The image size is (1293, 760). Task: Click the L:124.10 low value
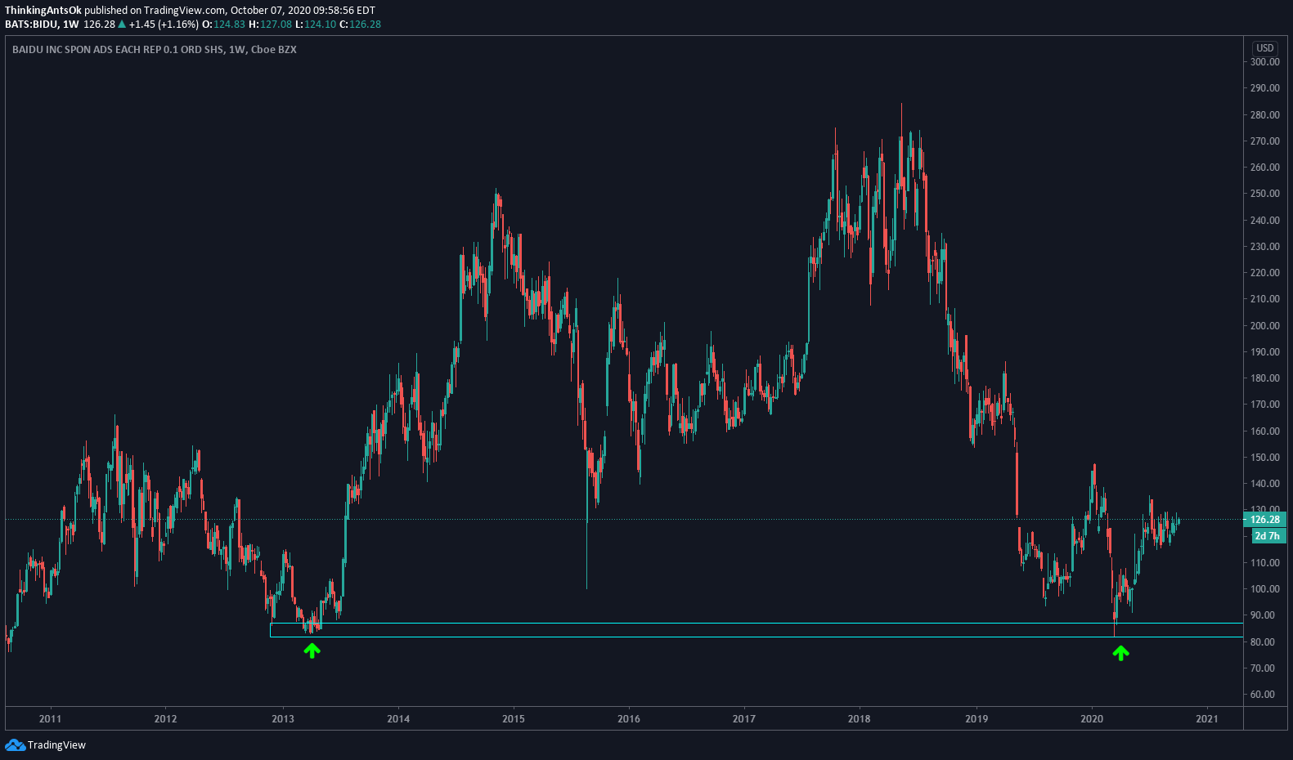click(317, 25)
